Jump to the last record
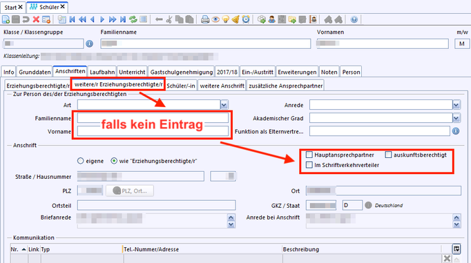 pyautogui.click(x=123, y=19)
